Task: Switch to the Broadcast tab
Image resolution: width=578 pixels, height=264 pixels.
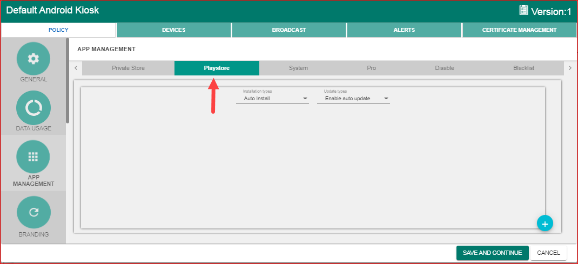Action: pyautogui.click(x=289, y=30)
